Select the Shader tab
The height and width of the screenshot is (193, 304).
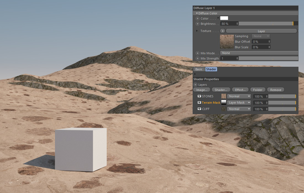point(211,69)
